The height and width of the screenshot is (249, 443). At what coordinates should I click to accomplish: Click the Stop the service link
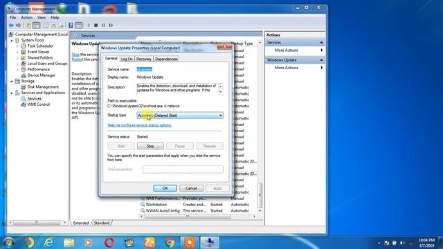click(75, 54)
